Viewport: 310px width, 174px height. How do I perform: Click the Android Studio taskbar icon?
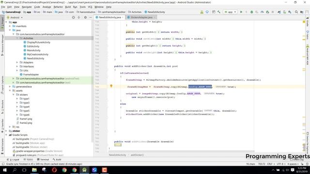pos(84,170)
